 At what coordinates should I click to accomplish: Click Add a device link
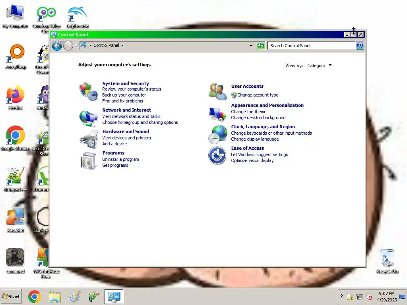tap(114, 144)
